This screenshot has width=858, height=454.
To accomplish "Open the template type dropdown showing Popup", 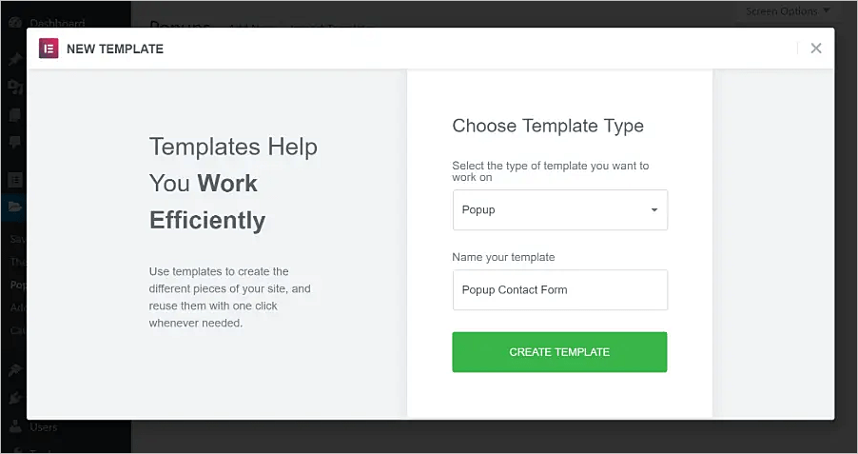I will click(559, 209).
